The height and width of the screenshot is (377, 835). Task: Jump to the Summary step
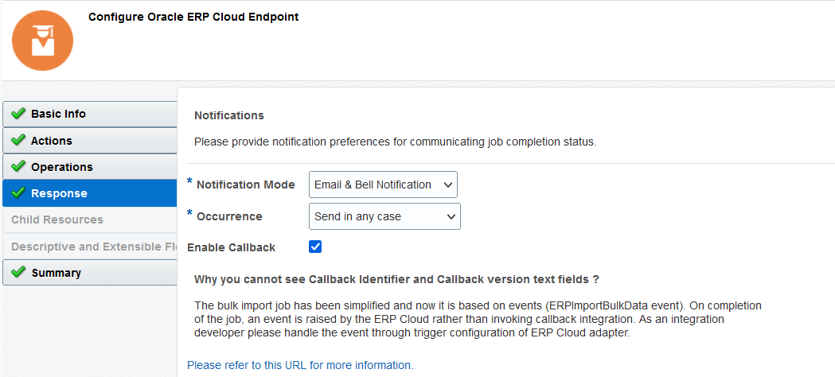(x=57, y=273)
